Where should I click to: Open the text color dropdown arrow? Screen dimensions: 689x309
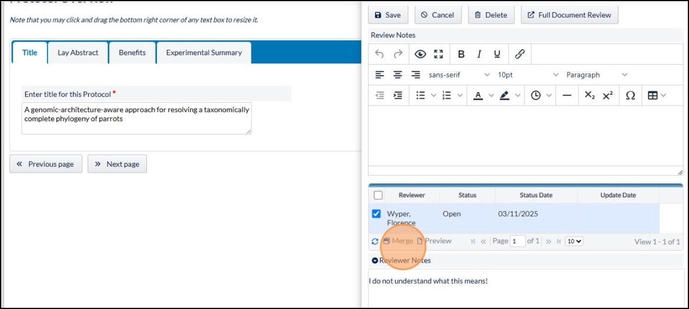[x=491, y=95]
